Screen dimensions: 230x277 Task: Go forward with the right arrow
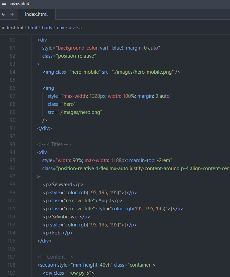click(x=12, y=14)
